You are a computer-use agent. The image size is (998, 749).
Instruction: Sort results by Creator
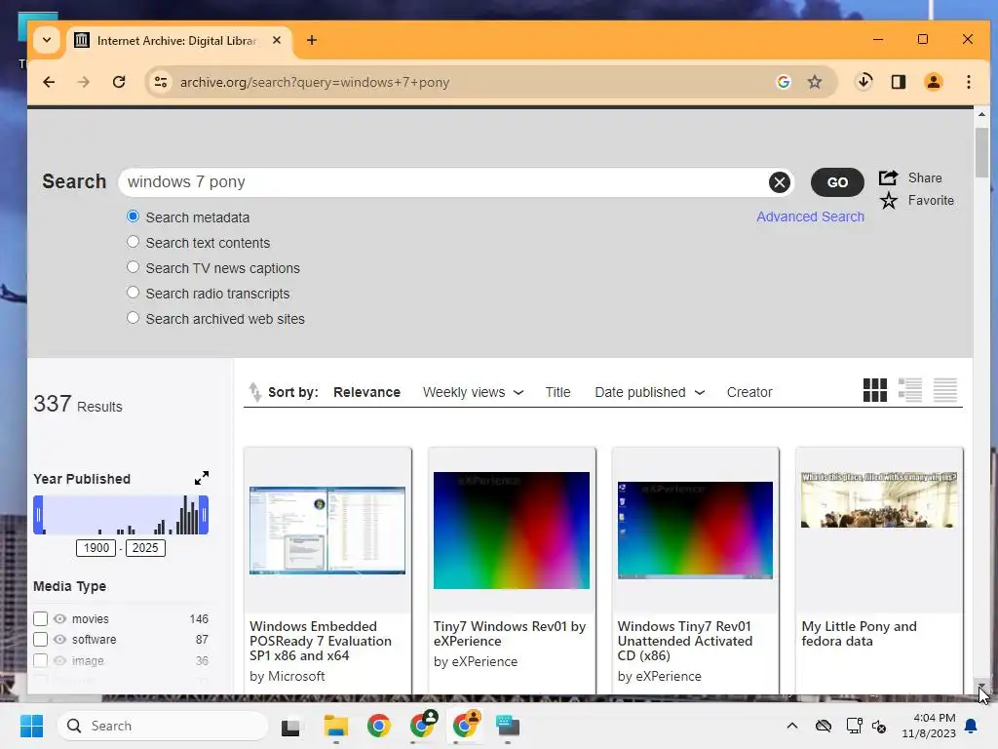[749, 392]
